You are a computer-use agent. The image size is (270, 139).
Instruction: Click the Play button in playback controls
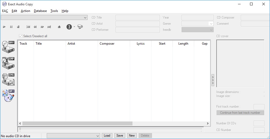(x=4, y=27)
